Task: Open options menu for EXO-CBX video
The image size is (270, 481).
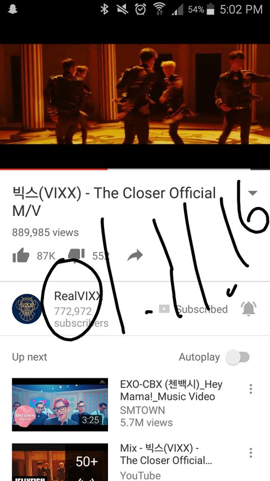Action: click(x=251, y=389)
